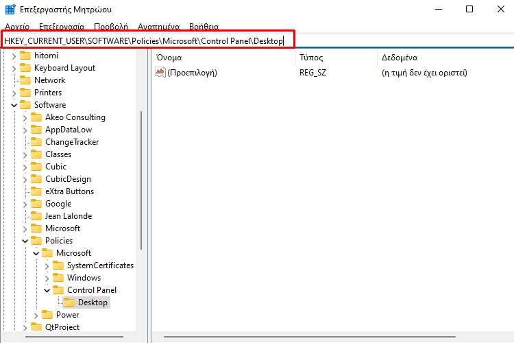Image resolution: width=514 pixels, height=343 pixels.
Task: Click the tree pane horizontal scrollbar
Action: click(75, 337)
